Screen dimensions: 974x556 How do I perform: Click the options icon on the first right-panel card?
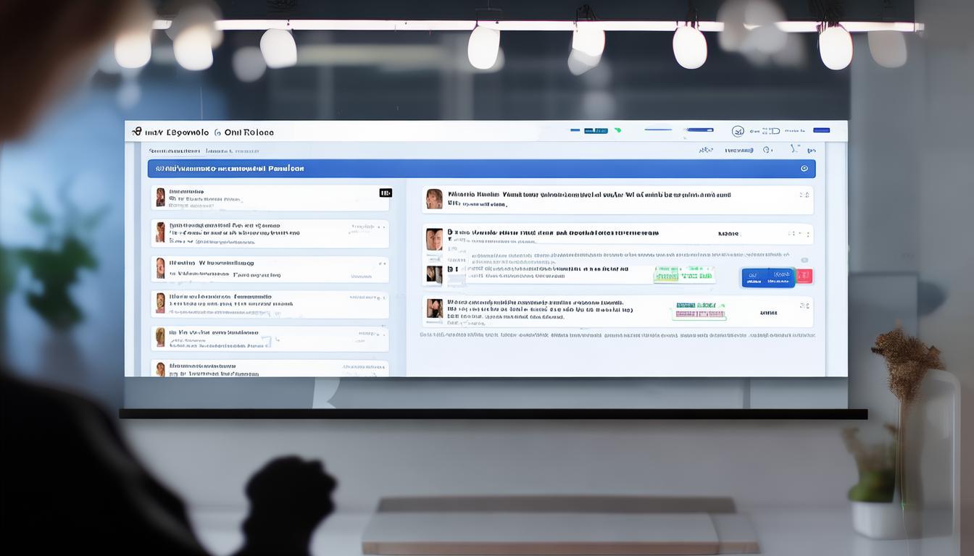(804, 195)
